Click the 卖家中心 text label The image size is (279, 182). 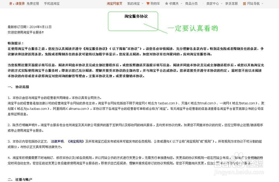pyautogui.click(x=213, y=3)
